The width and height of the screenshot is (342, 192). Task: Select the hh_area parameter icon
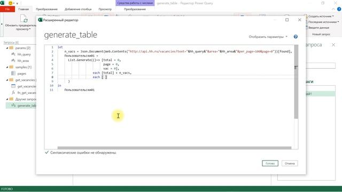click(13, 60)
